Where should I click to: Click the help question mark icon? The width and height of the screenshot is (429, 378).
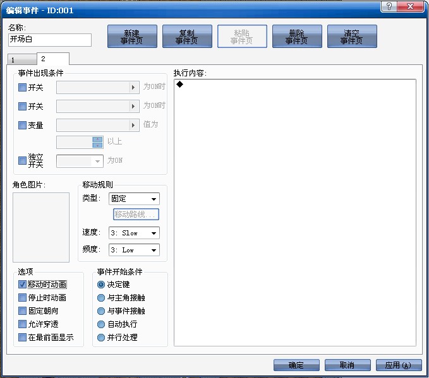389,6
